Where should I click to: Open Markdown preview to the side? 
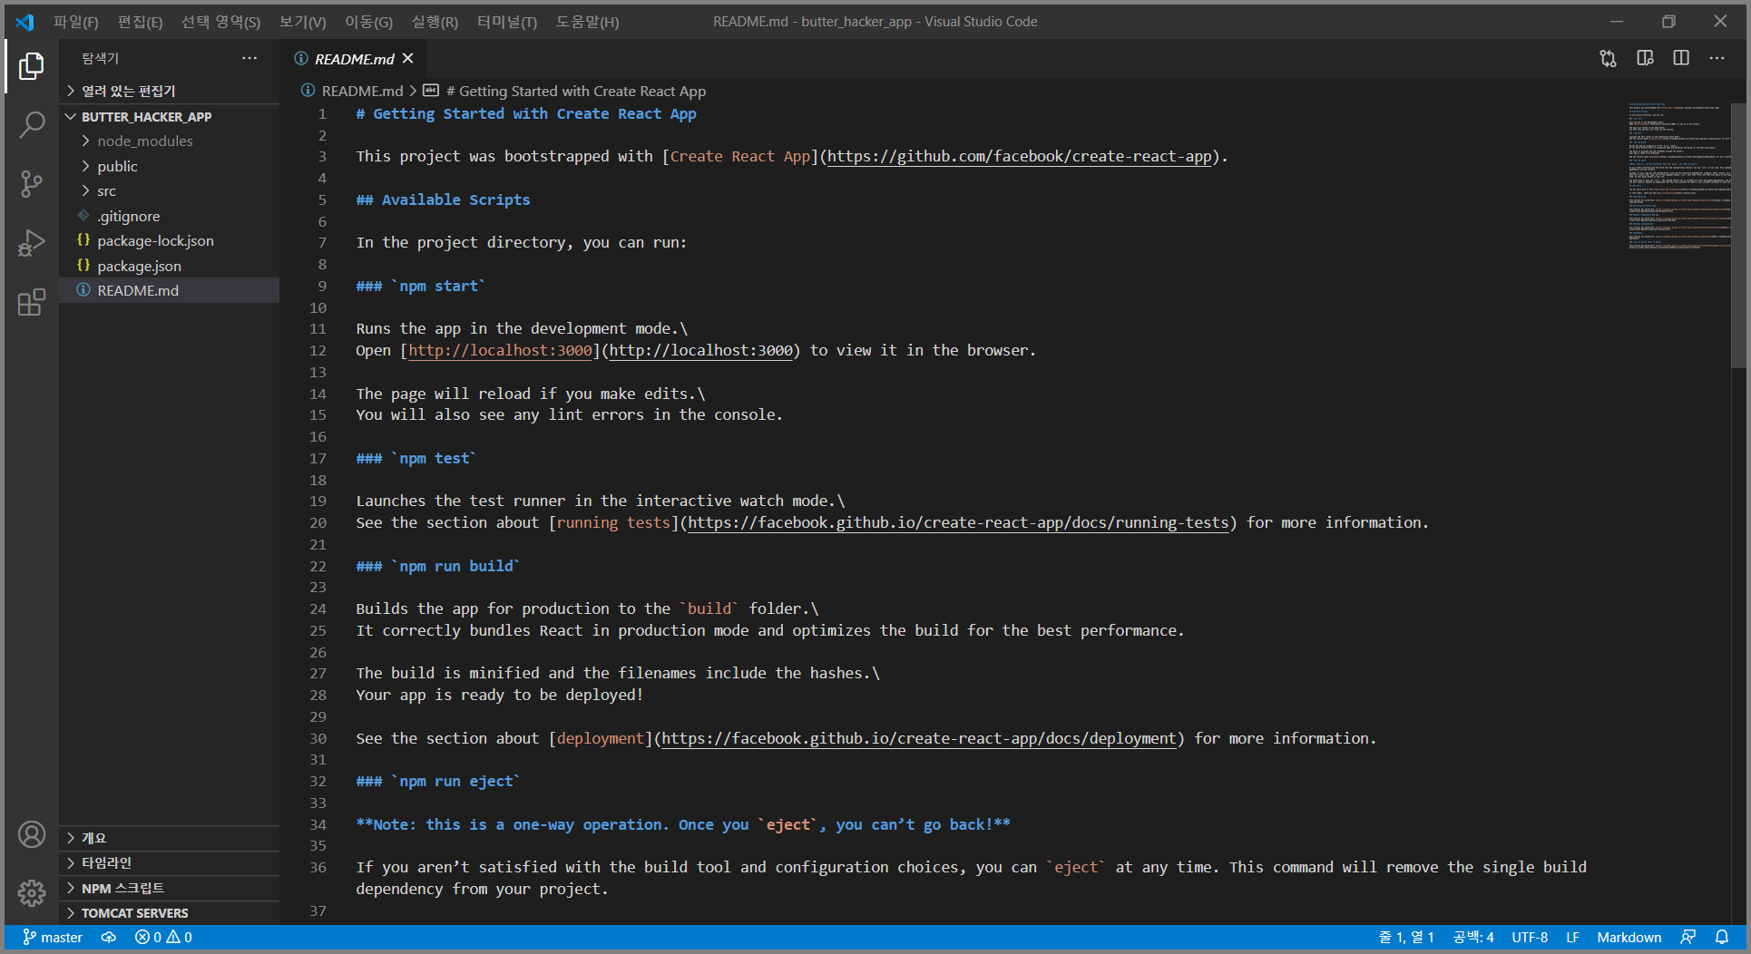[x=1645, y=59]
